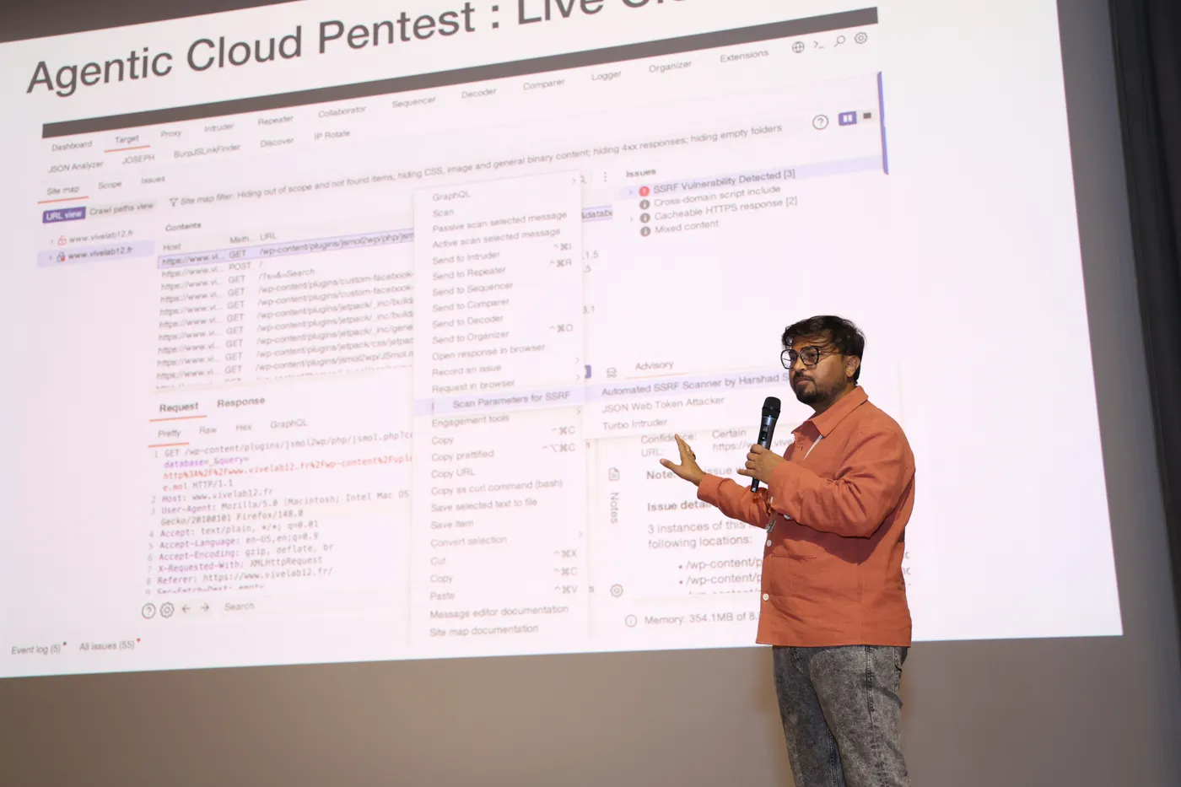Open the Repeater tab

coord(275,121)
